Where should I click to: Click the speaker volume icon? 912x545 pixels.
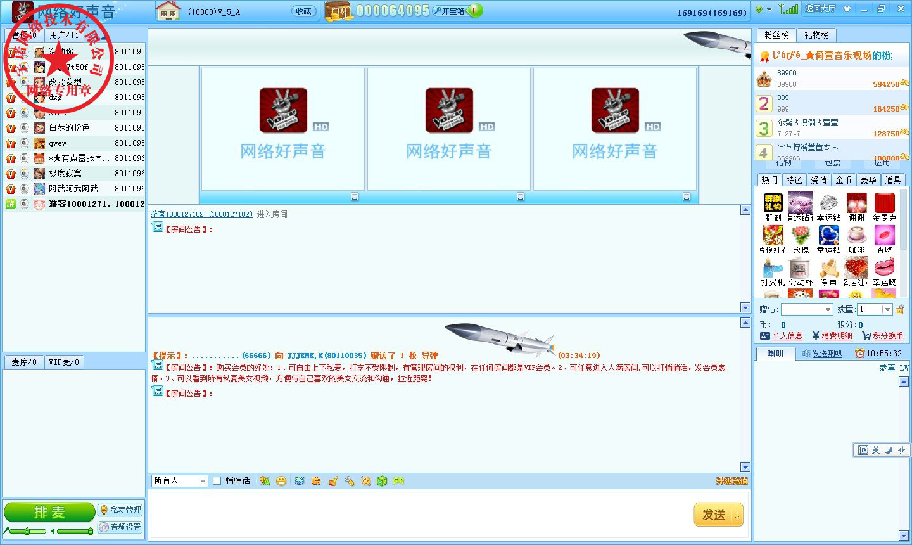click(53, 531)
